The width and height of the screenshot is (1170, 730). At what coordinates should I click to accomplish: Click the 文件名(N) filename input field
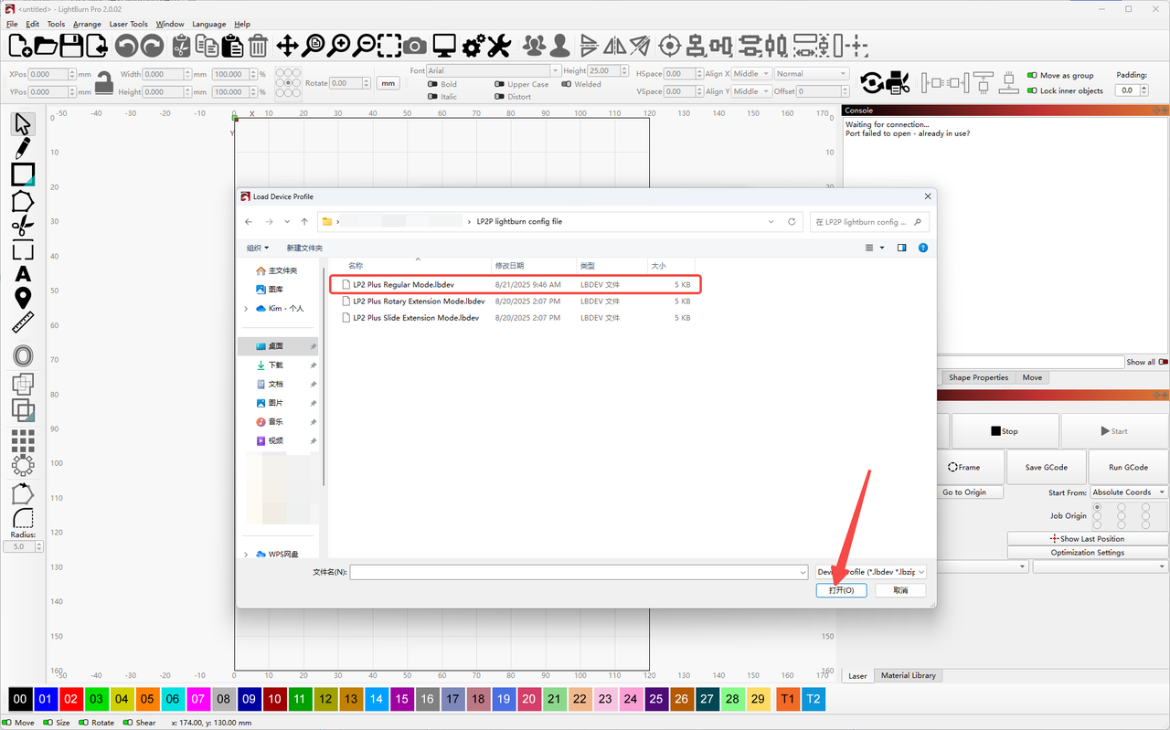(x=579, y=572)
